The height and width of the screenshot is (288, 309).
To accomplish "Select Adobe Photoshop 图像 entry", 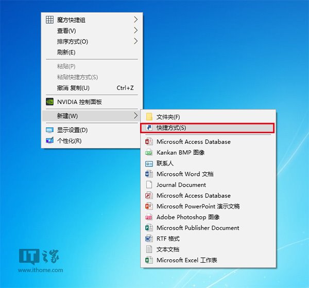I will [208, 217].
